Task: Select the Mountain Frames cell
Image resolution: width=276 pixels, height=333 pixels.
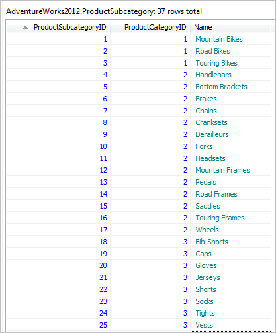Action: tap(230, 170)
